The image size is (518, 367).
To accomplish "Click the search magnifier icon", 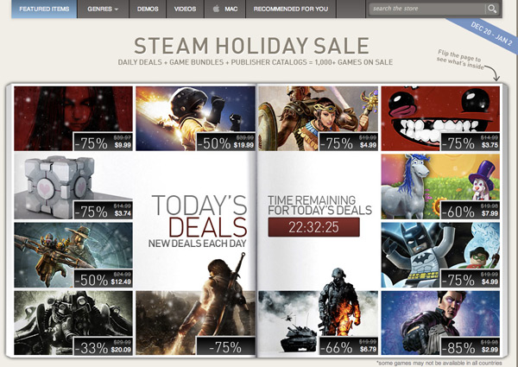I will (x=492, y=9).
